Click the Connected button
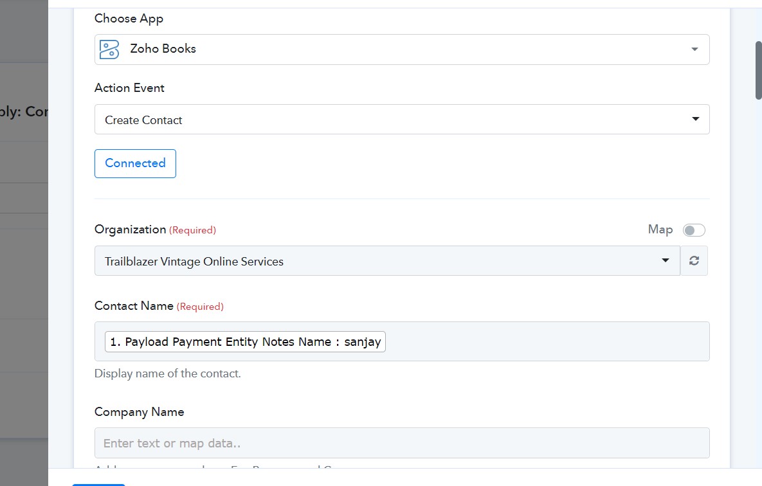The image size is (762, 486). coord(135,163)
